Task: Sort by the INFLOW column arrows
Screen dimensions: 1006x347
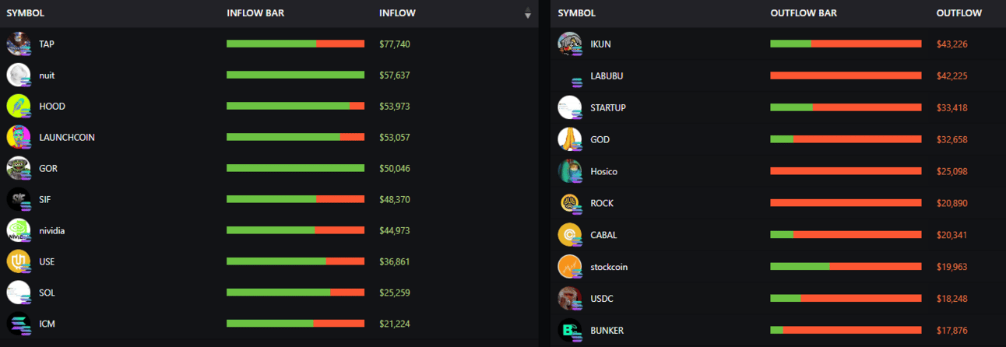Action: (528, 13)
